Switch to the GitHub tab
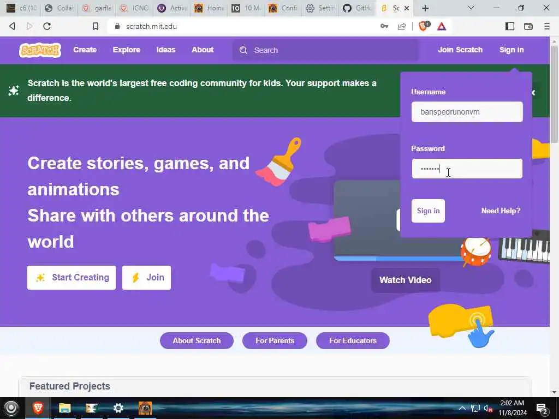559x419 pixels. pyautogui.click(x=357, y=8)
